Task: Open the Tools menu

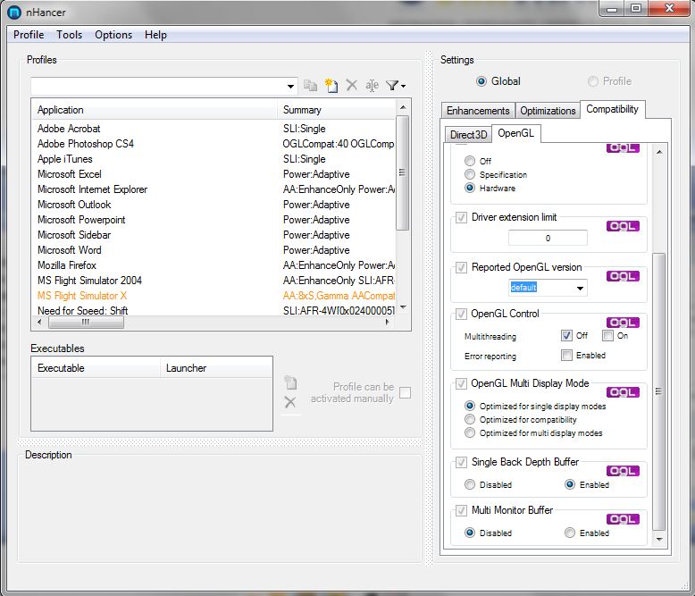Action: (69, 35)
